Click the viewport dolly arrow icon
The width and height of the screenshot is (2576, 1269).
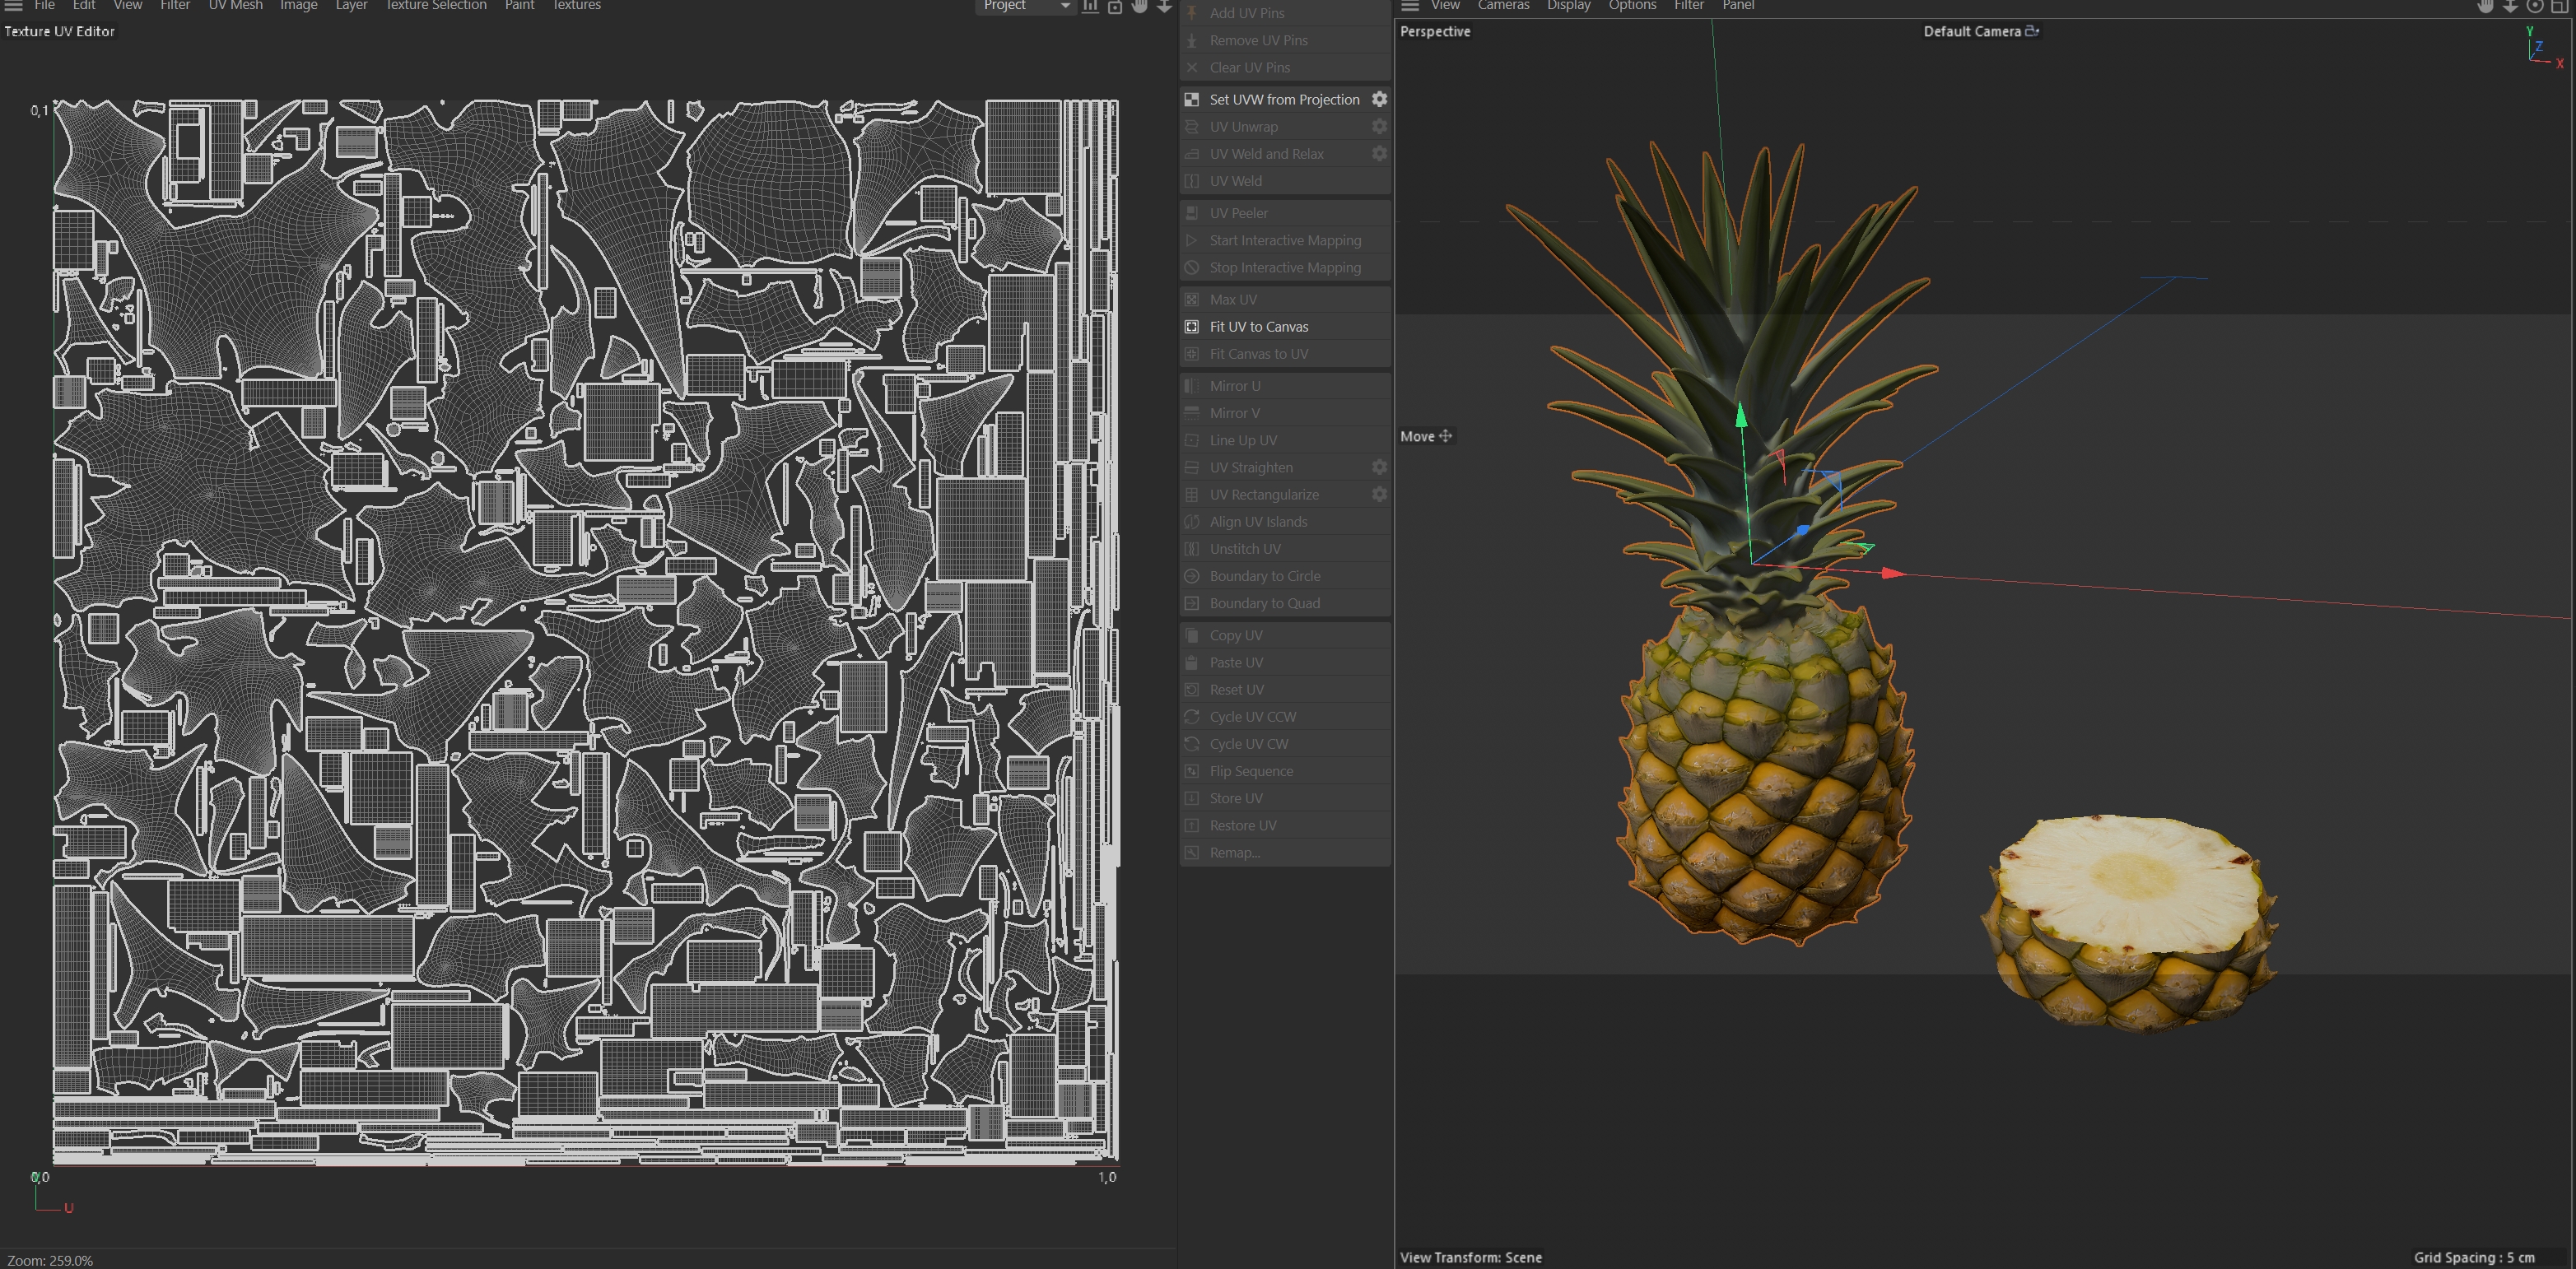[x=2510, y=6]
